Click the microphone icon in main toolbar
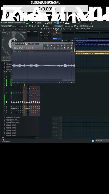 (44, 26)
